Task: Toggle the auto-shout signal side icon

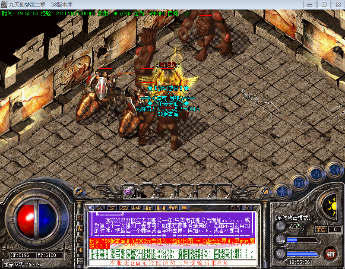Action: pos(80,261)
